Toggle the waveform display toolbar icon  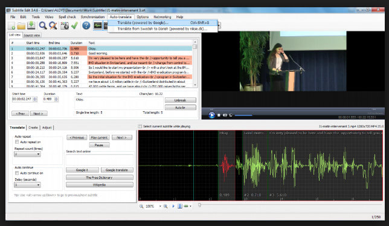pyautogui.click(x=98, y=25)
